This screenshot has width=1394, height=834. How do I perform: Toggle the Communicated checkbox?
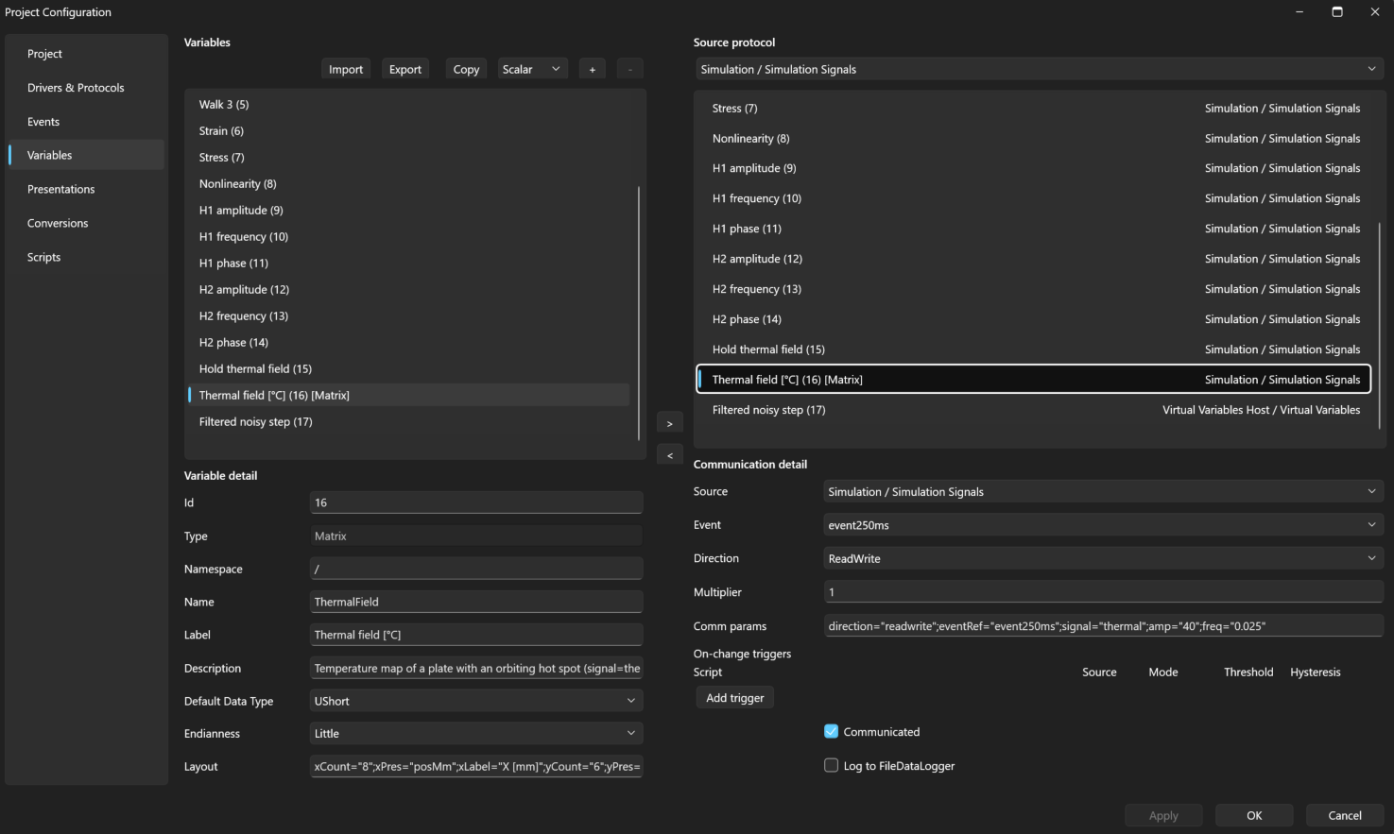(832, 732)
